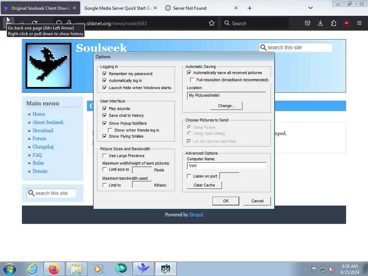
Task: Open Windows Explorer folder icon in the taskbar
Action: click(x=77, y=269)
